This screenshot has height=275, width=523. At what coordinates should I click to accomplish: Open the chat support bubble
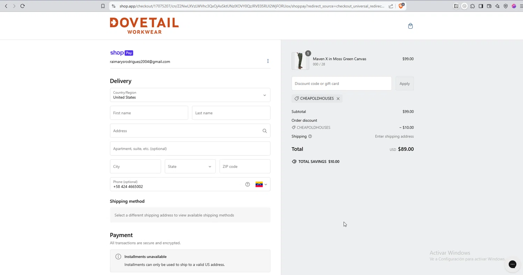click(x=512, y=265)
